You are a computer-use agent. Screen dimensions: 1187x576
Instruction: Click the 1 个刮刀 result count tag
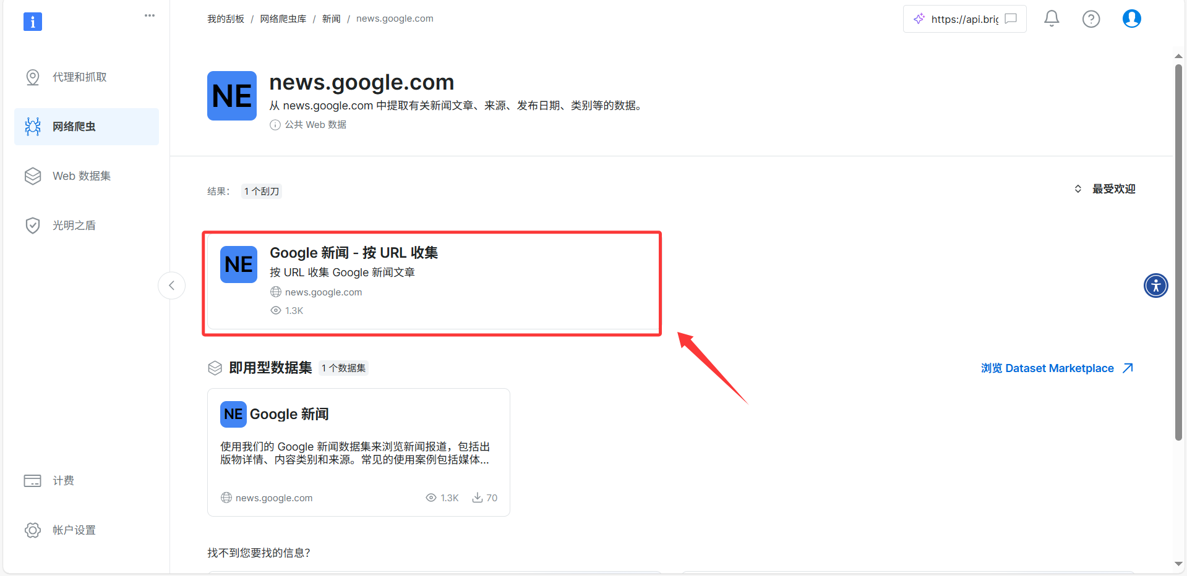262,192
